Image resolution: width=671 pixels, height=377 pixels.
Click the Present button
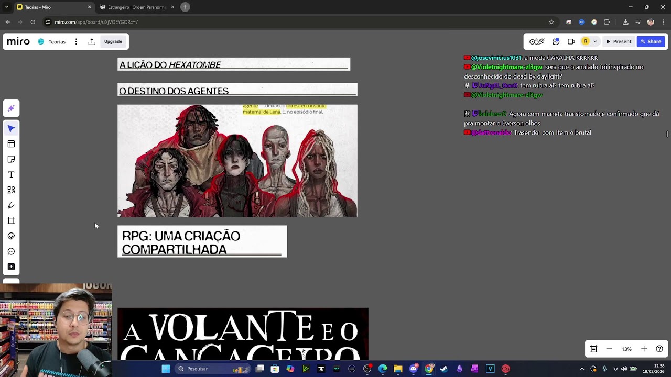(x=618, y=41)
